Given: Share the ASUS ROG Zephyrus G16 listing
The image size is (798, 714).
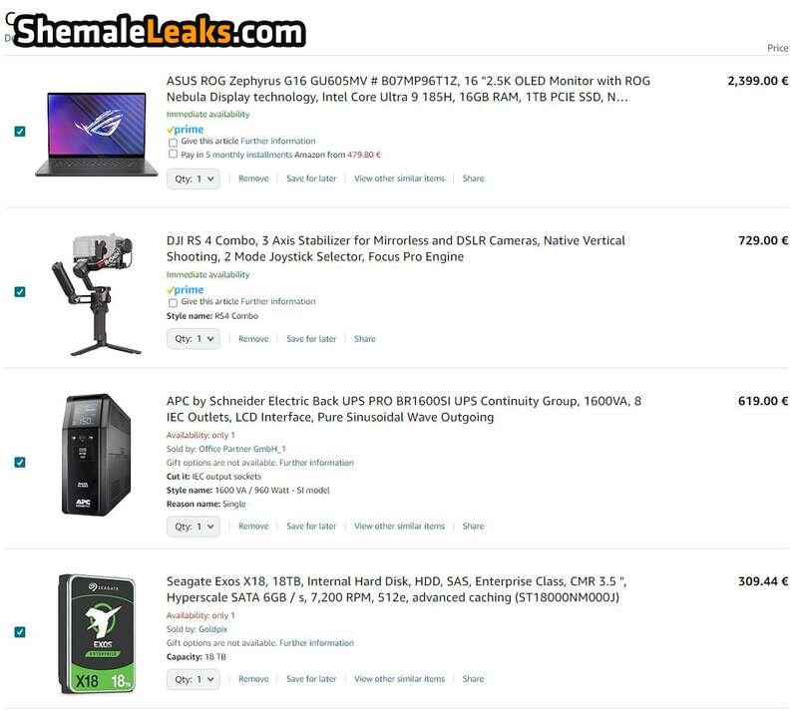Looking at the screenshot, I should [x=473, y=178].
